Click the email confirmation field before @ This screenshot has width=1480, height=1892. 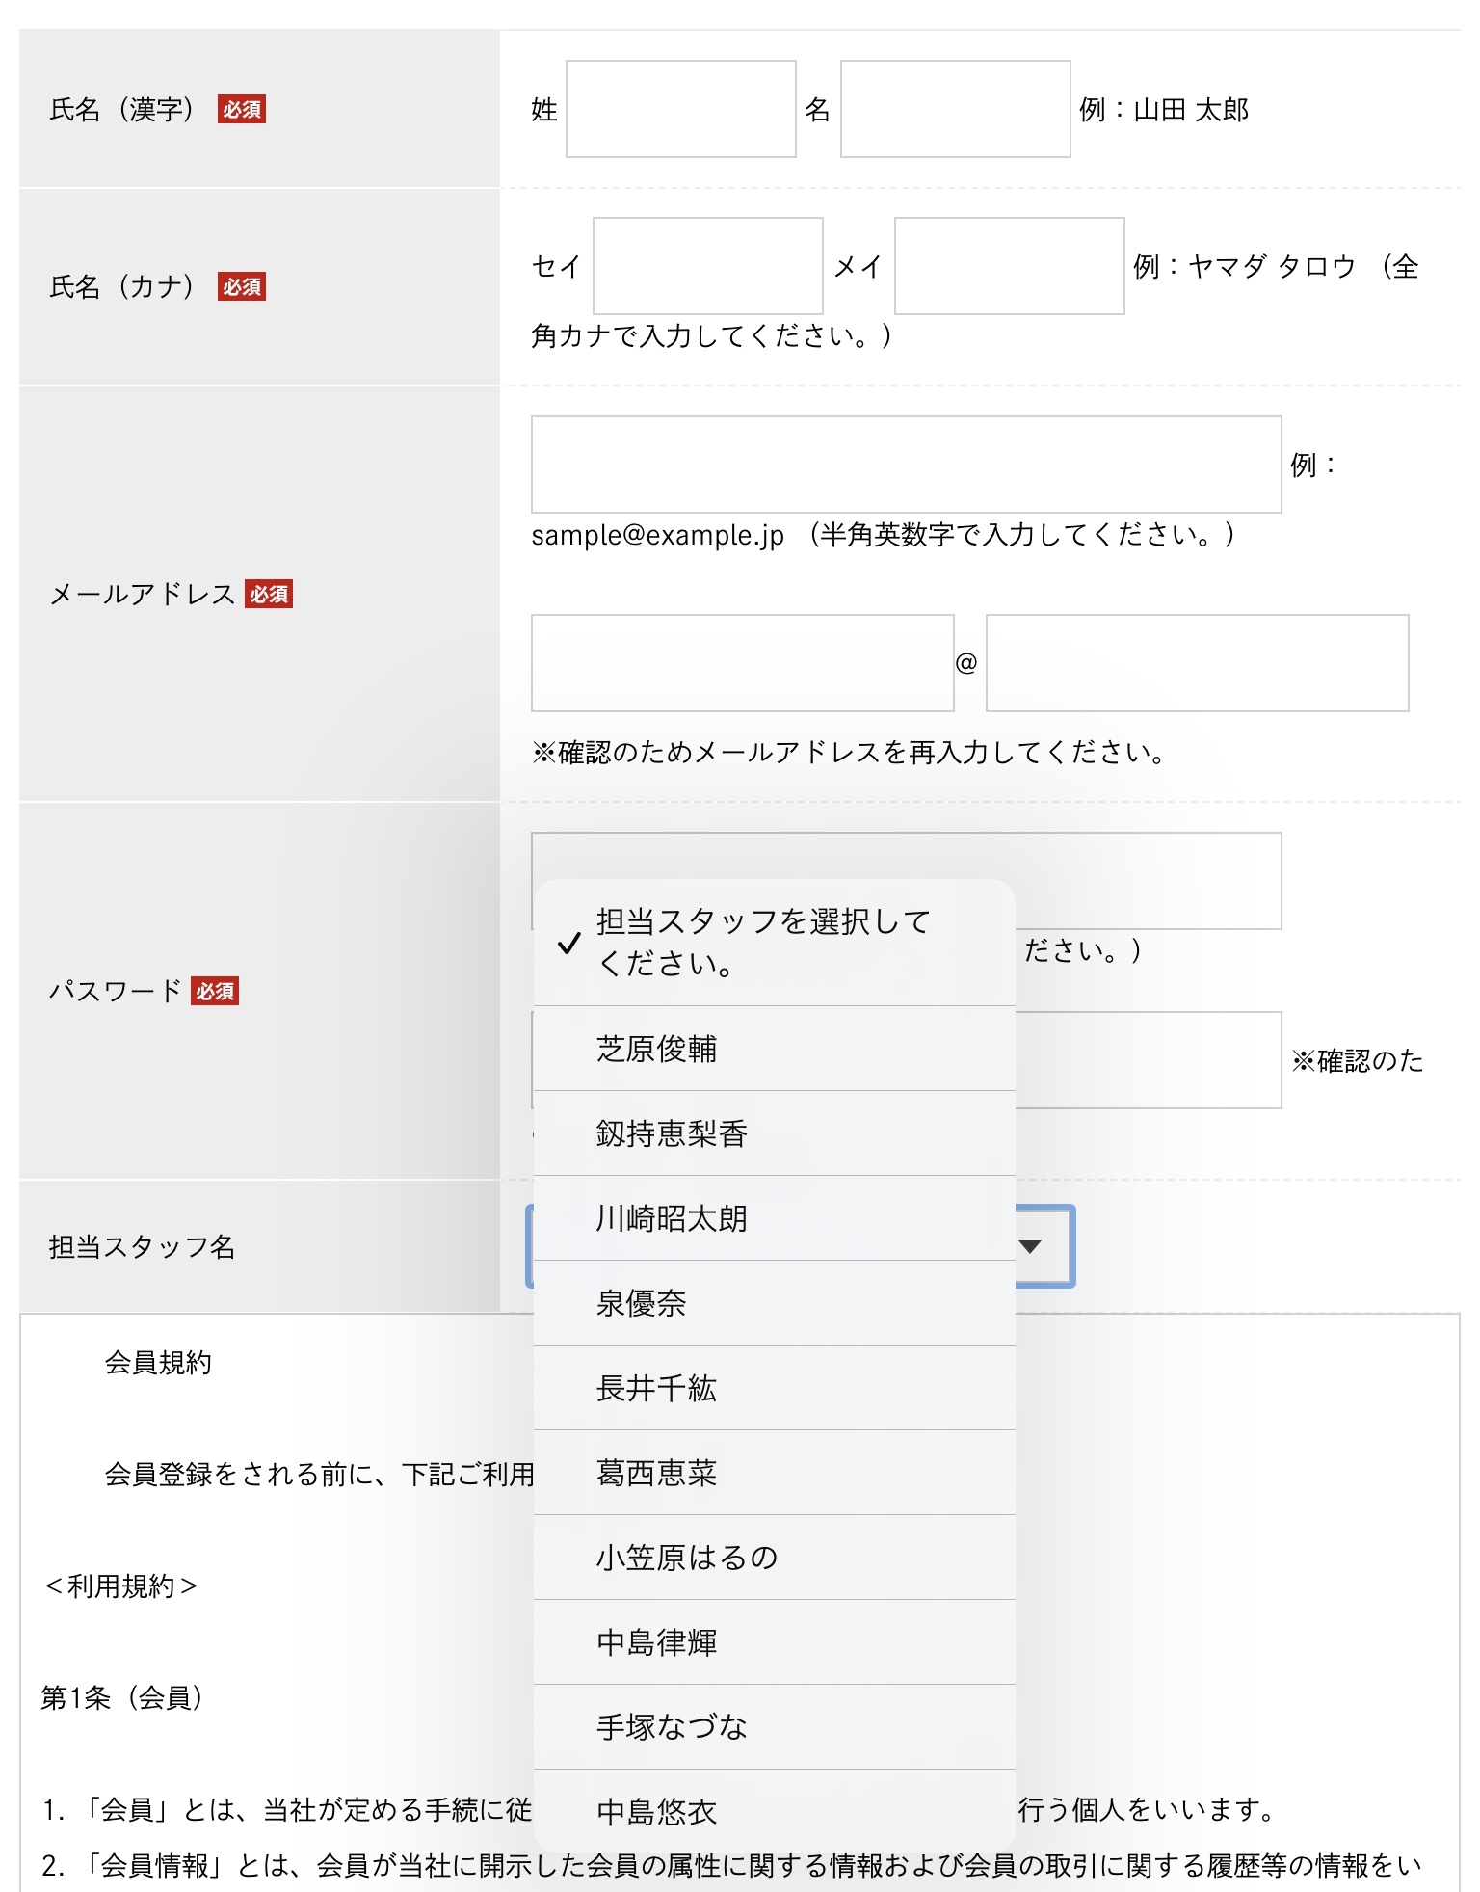(x=742, y=663)
